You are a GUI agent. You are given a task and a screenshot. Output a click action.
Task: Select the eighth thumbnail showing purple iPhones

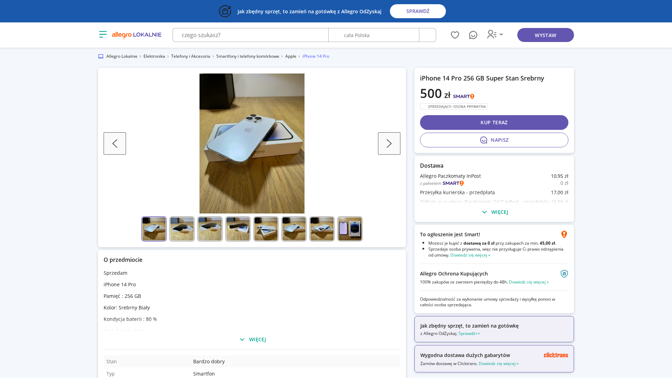(x=350, y=229)
